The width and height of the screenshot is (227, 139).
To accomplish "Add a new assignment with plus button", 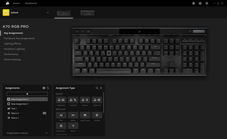I will tap(27, 94).
